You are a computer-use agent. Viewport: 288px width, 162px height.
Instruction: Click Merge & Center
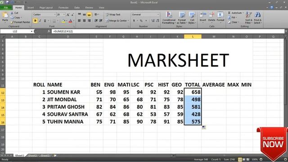tap(117, 21)
